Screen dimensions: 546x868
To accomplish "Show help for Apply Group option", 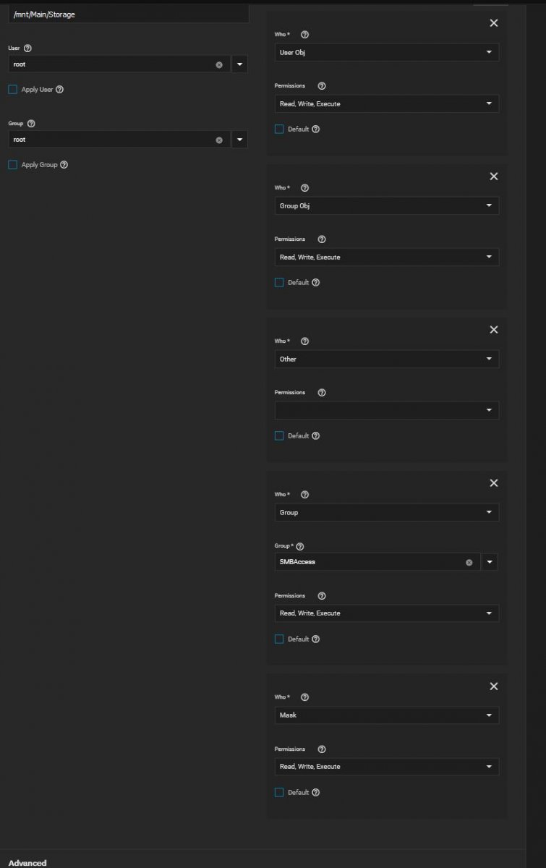I will (x=64, y=165).
